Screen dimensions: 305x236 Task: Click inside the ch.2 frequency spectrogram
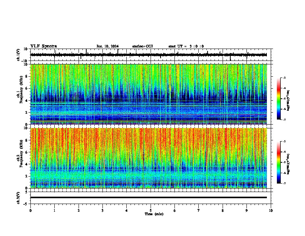[x=149, y=158]
